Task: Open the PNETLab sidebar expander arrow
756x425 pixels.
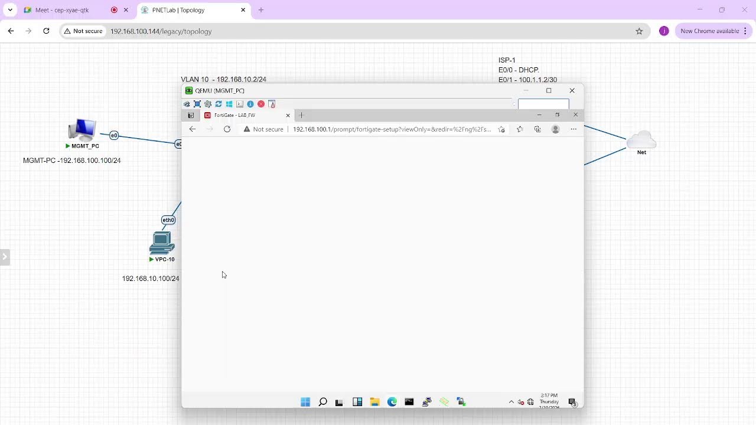Action: click(x=5, y=257)
